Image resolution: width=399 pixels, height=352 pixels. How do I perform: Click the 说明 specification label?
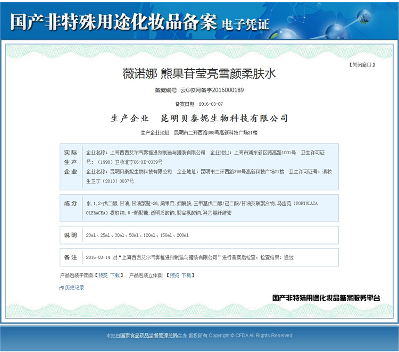(70, 235)
